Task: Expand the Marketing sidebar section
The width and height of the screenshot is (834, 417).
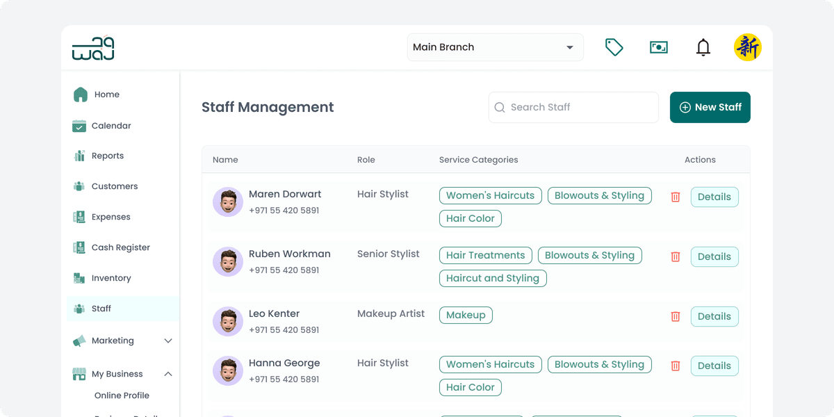Action: coord(167,341)
